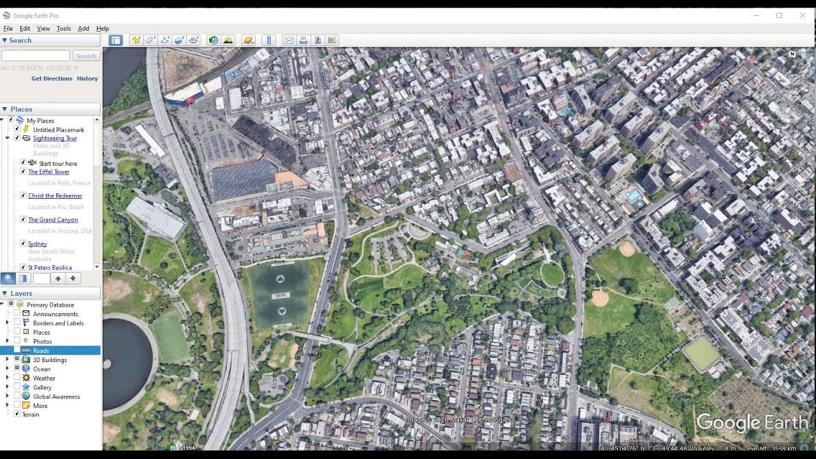The width and height of the screenshot is (816, 459).
Task: Enable the Roads layer checkbox
Action: coord(17,350)
